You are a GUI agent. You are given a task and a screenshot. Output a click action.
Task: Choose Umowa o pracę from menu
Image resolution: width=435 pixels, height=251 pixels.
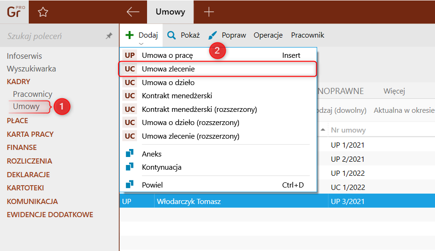[x=218, y=55]
